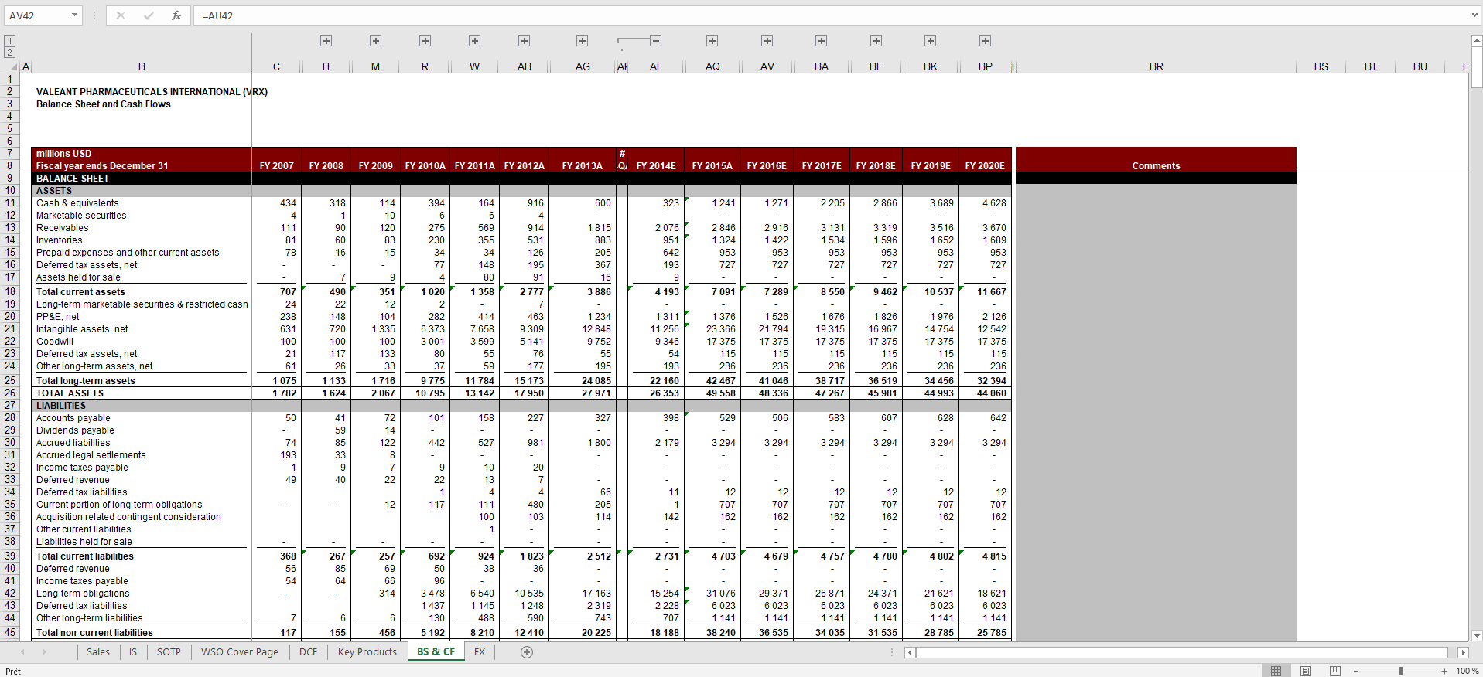
Task: Click outline level 1 button
Action: tap(9, 41)
